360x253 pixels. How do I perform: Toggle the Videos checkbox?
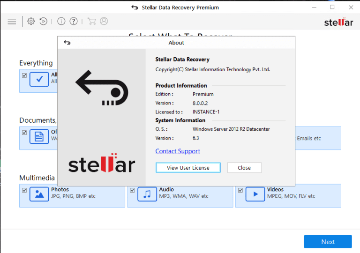tap(240, 190)
